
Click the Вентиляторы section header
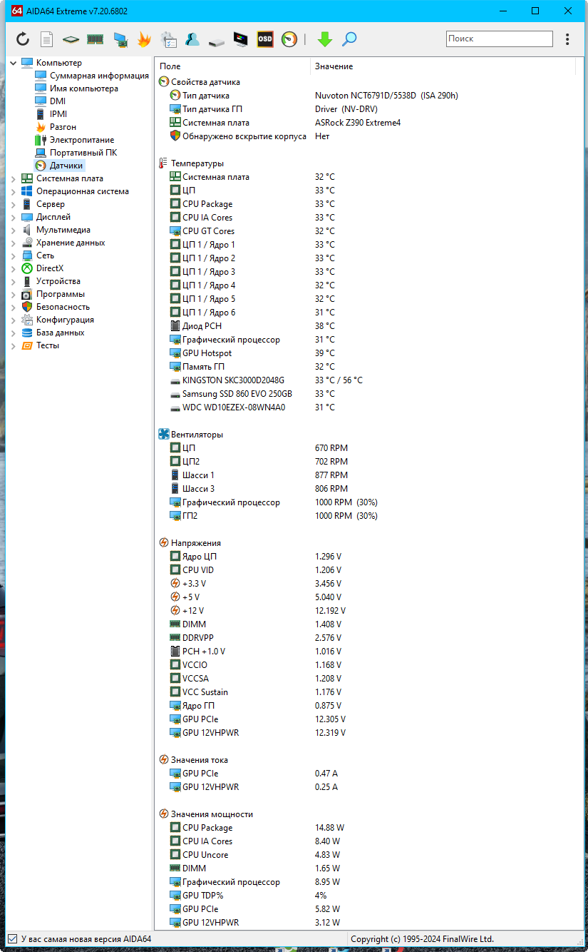[197, 435]
